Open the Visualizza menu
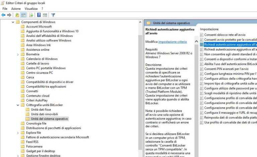This screenshot has height=157, width=257. pos(31,9)
